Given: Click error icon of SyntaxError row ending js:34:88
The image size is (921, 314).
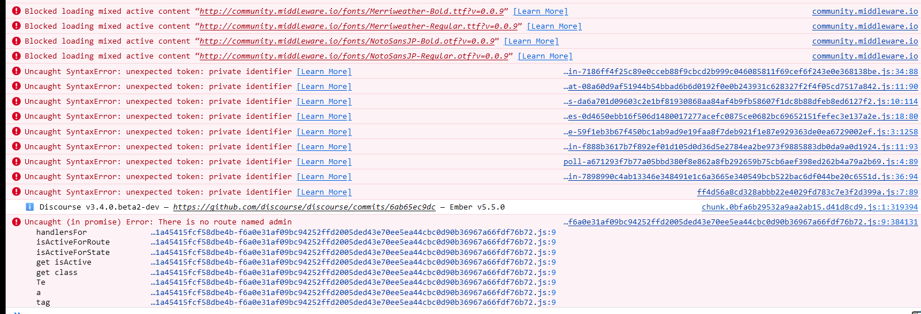Looking at the screenshot, I should [16, 71].
